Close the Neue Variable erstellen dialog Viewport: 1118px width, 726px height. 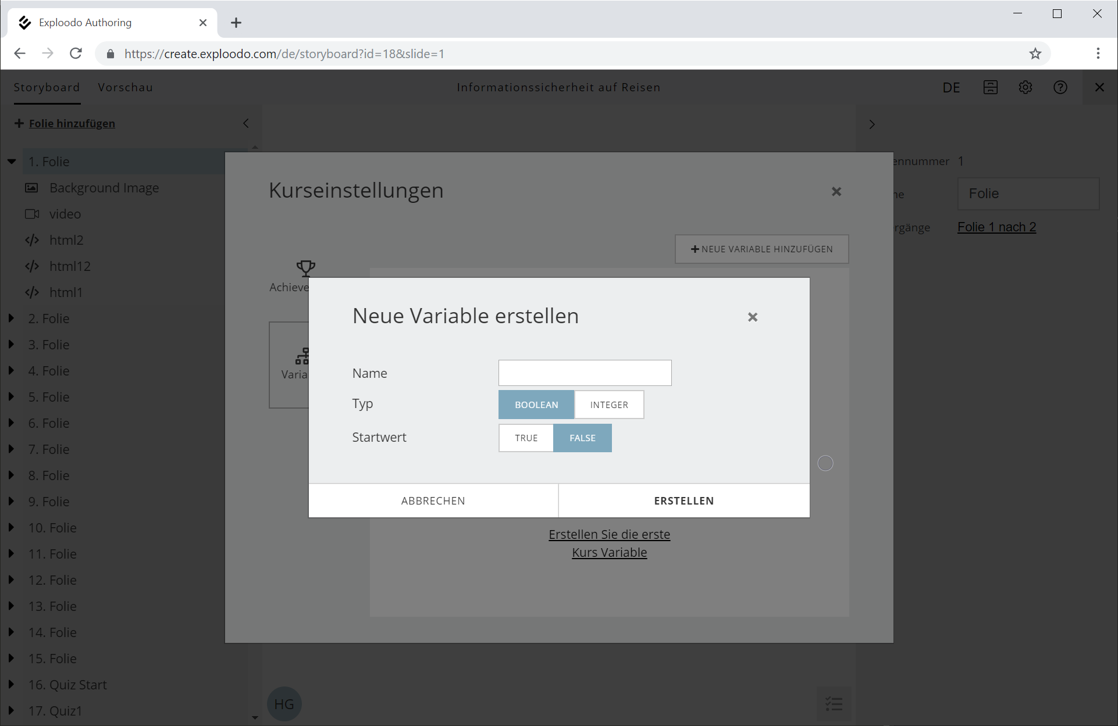[752, 317]
